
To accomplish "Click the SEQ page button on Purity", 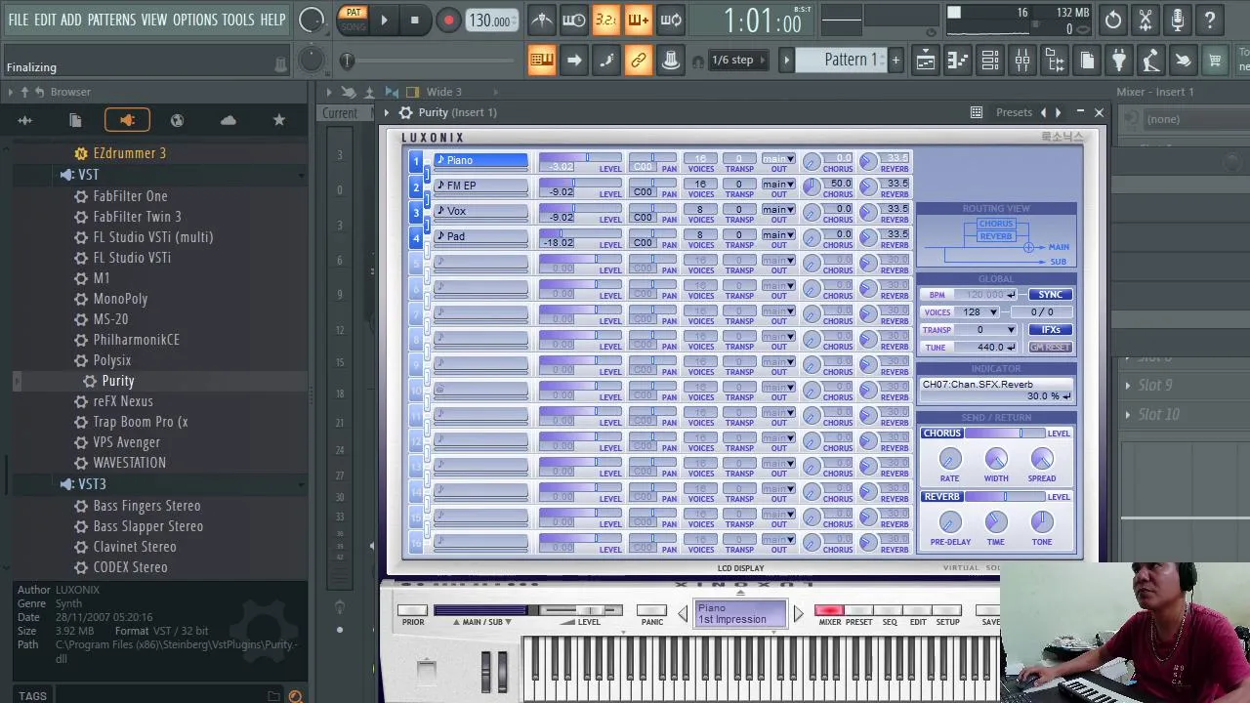I will (x=890, y=611).
